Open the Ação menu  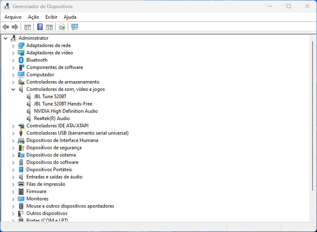tap(33, 17)
